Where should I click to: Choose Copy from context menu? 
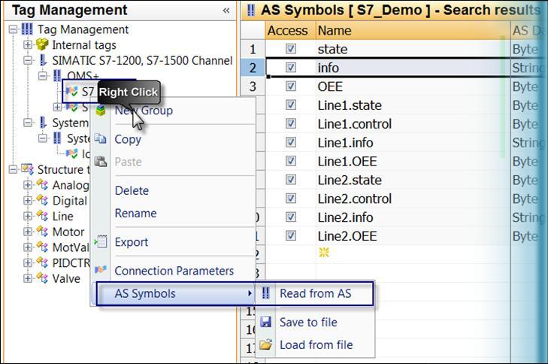[x=173, y=139]
